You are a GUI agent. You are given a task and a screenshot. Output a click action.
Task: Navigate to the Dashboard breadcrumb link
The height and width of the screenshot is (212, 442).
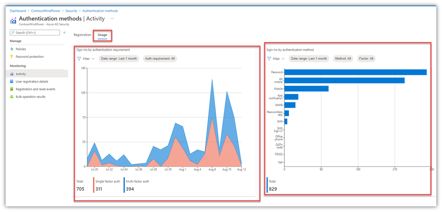pos(18,11)
